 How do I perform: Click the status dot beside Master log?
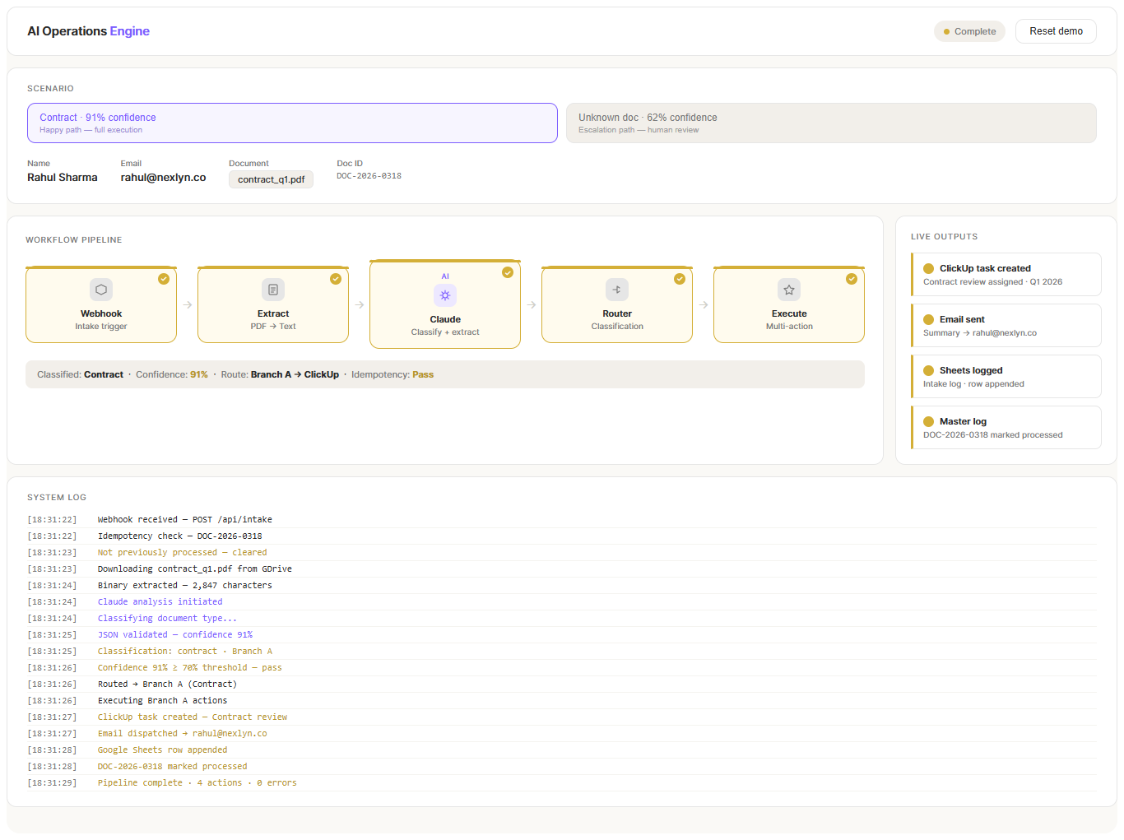pyautogui.click(x=928, y=421)
